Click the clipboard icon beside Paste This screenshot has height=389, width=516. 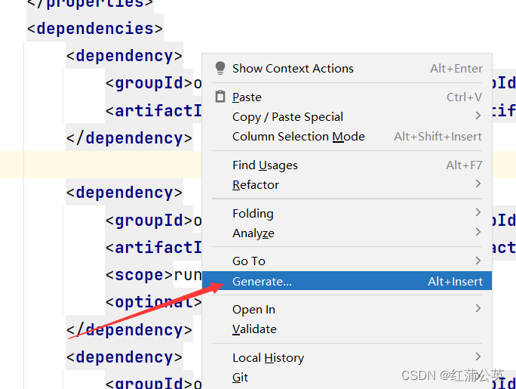pyautogui.click(x=220, y=97)
